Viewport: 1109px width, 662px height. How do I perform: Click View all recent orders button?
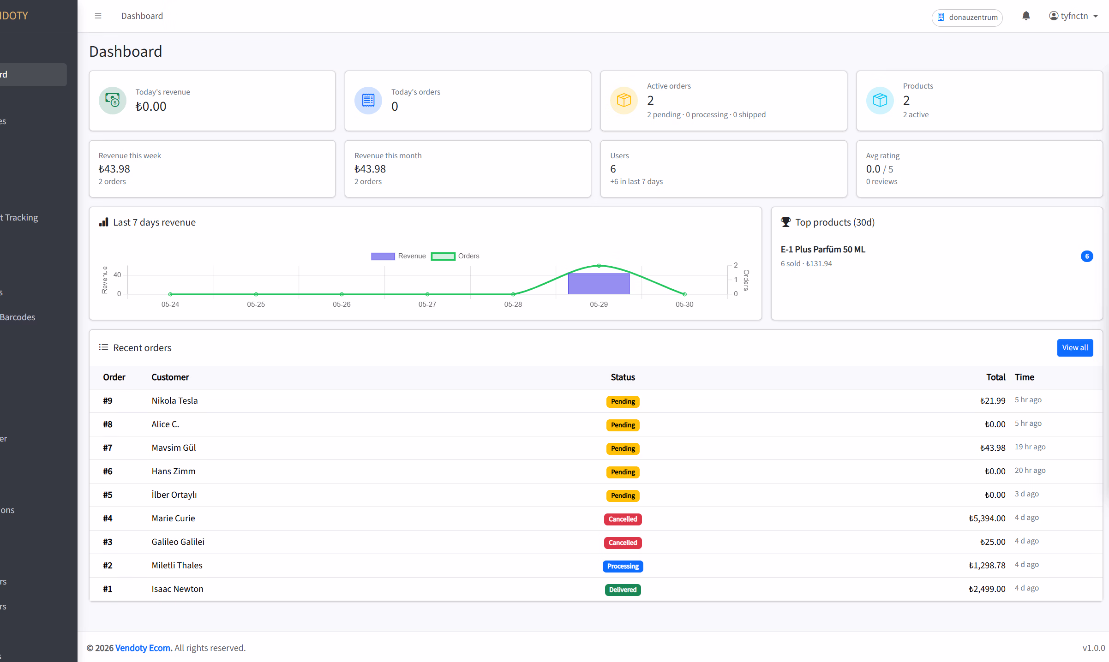[x=1075, y=347]
